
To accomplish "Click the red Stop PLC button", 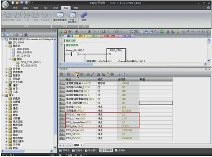I will click(65, 32).
